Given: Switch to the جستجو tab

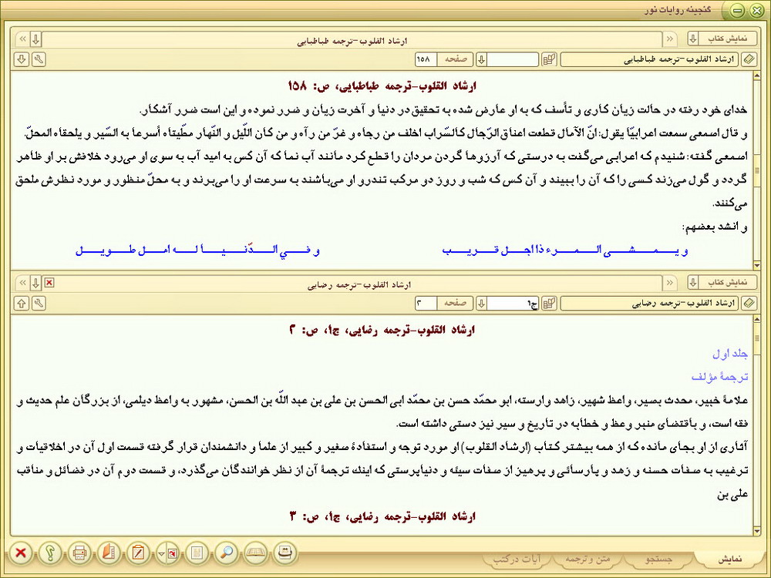Looking at the screenshot, I should [x=658, y=560].
